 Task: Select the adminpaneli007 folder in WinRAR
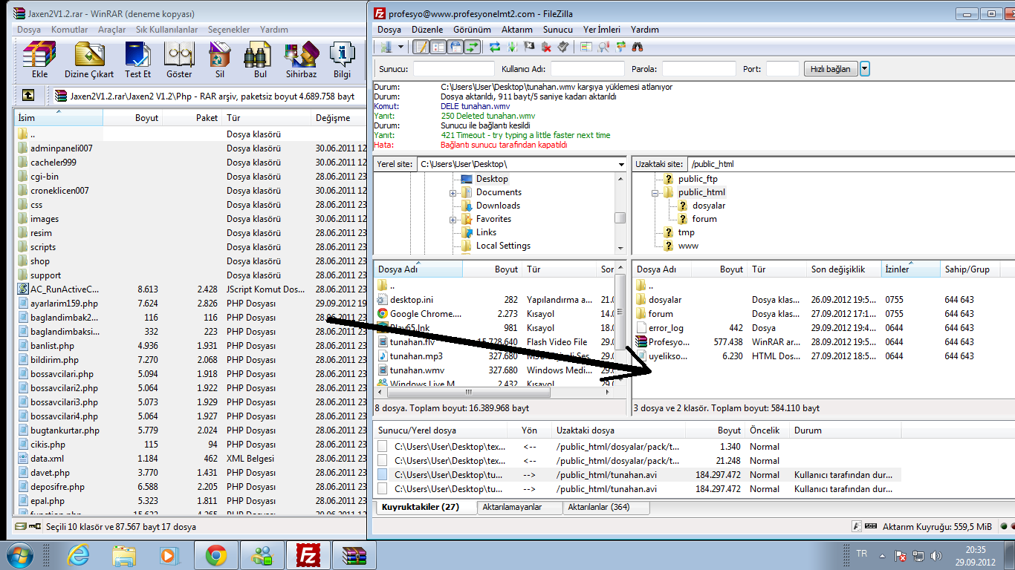click(x=61, y=148)
